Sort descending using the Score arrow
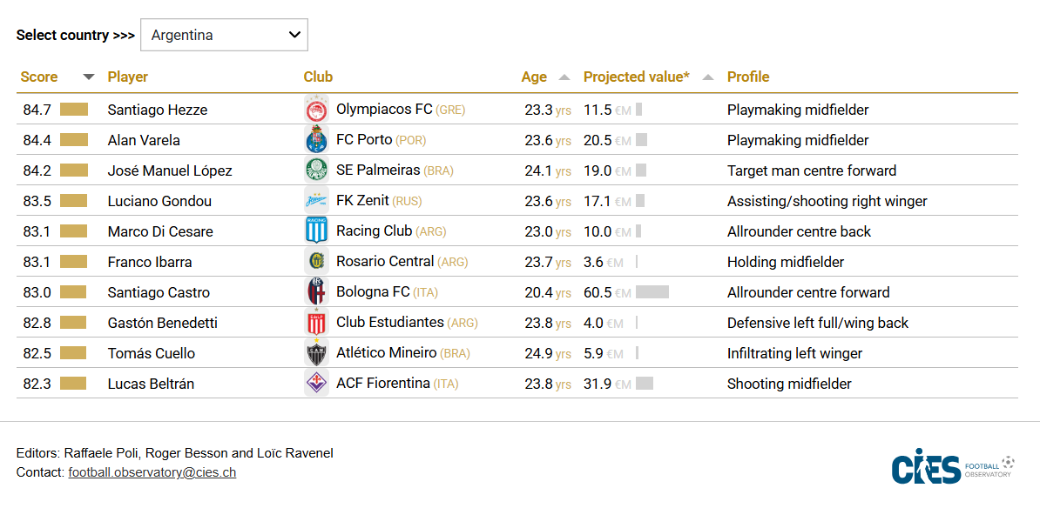 tap(88, 77)
